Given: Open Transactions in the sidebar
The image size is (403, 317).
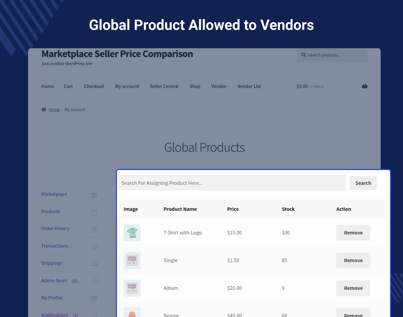Looking at the screenshot, I should tap(54, 246).
